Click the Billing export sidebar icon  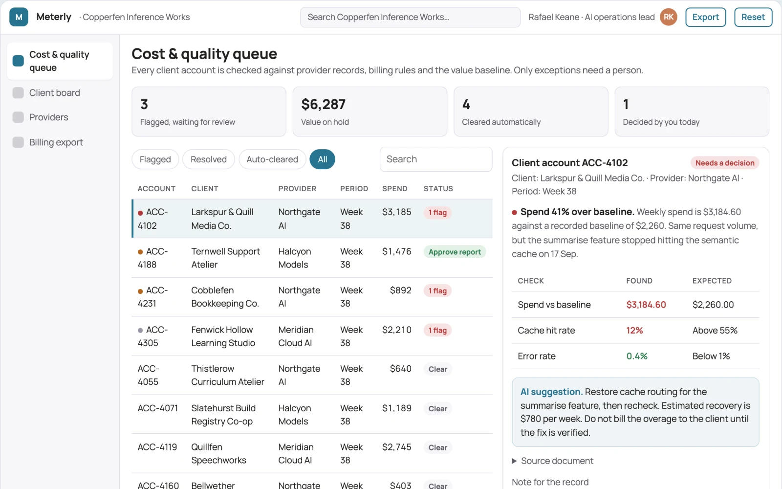[18, 142]
